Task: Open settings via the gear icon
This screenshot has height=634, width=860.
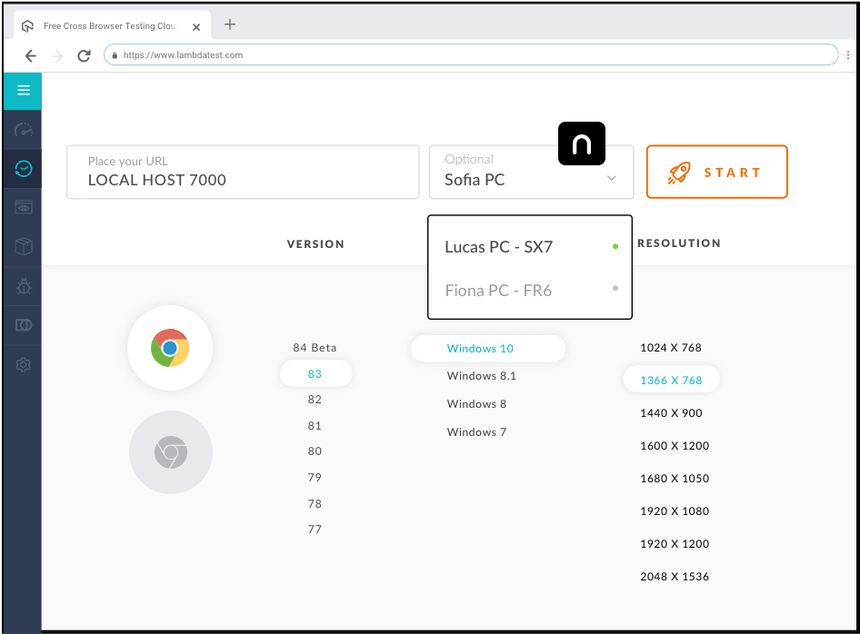Action: [x=22, y=364]
